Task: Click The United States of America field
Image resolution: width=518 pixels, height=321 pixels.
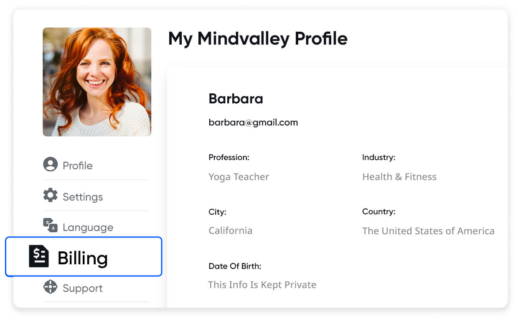Action: (428, 231)
